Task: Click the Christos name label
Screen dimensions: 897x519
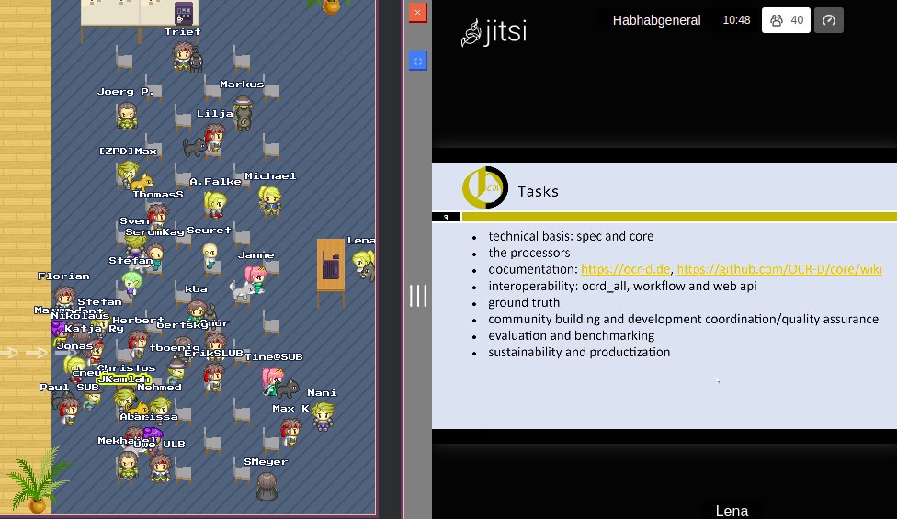Action: point(126,368)
